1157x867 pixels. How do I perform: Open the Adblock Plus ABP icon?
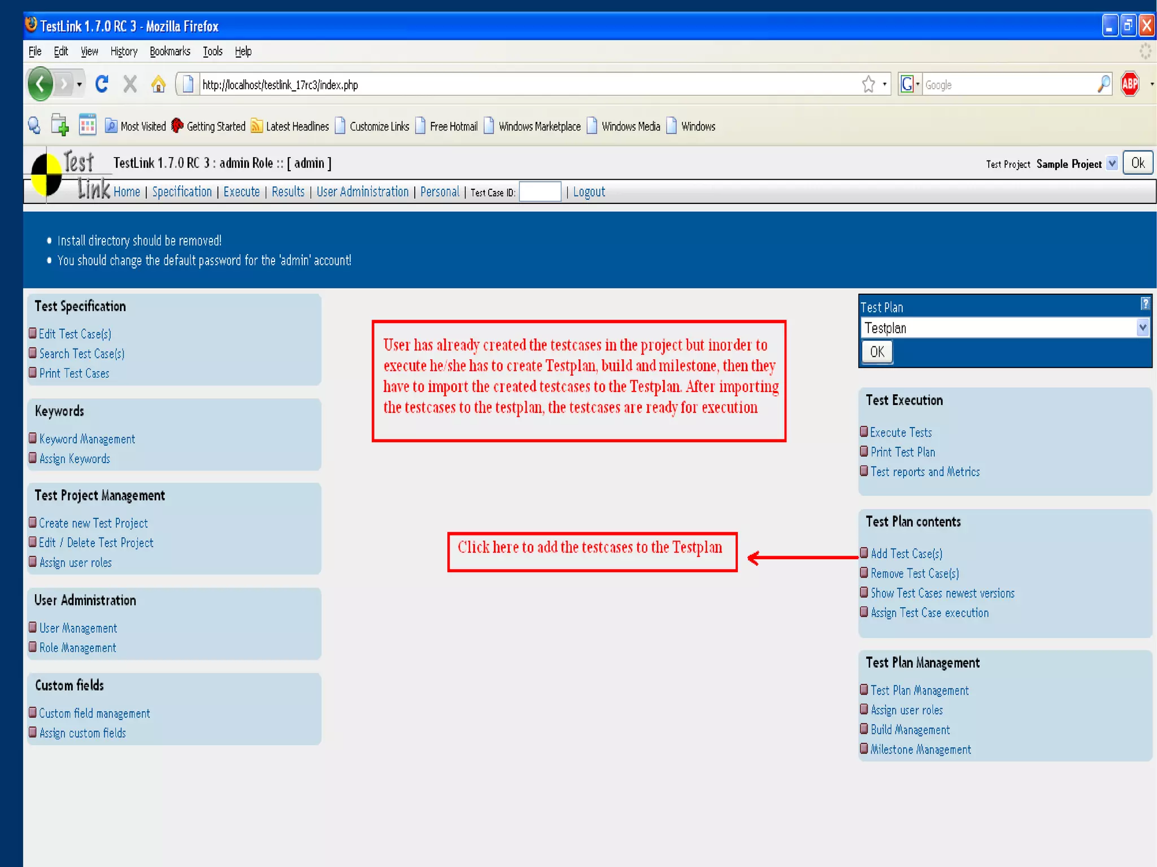pos(1130,85)
